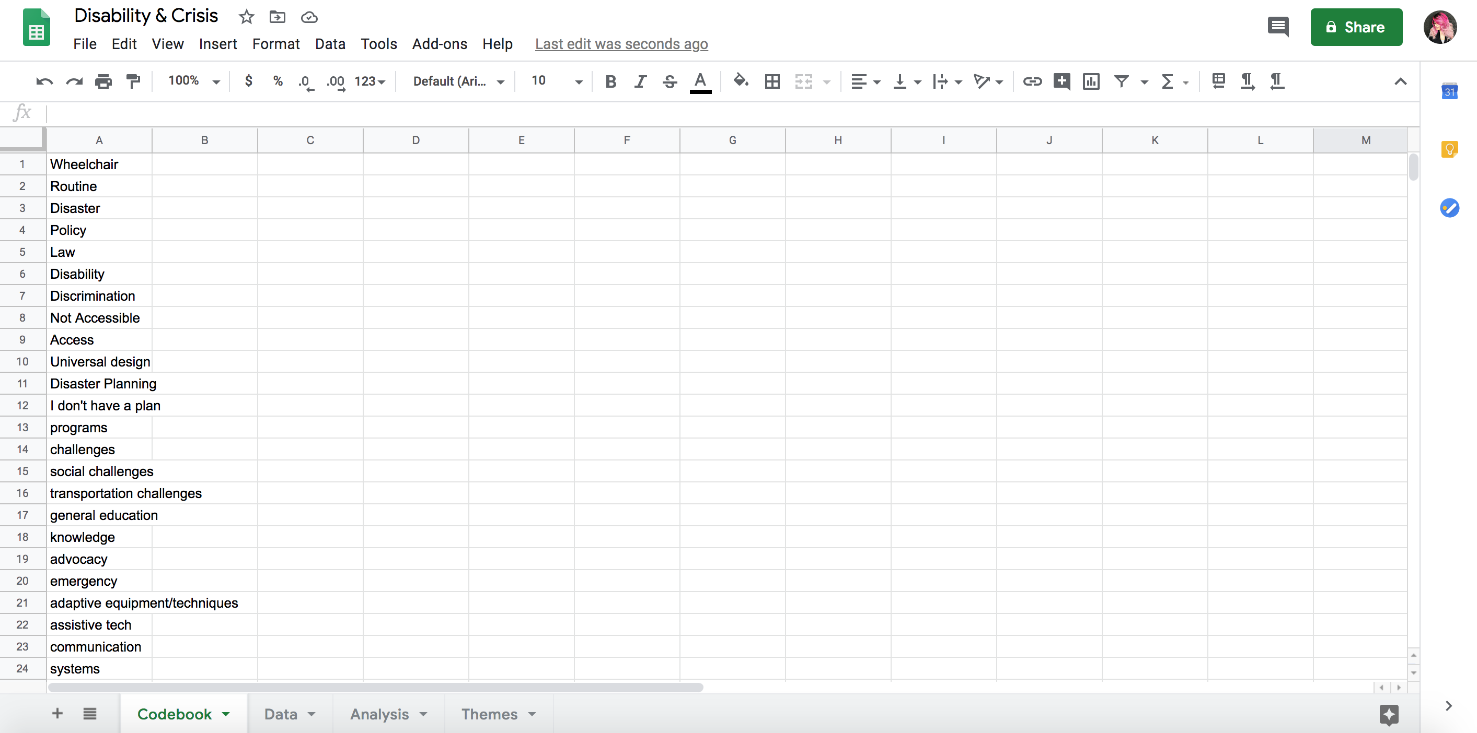The image size is (1477, 733).
Task: Open the Codebook sheet tab menu arrow
Action: pos(224,714)
